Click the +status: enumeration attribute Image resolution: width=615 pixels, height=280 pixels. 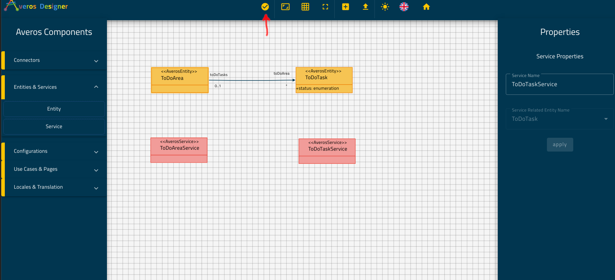point(318,88)
